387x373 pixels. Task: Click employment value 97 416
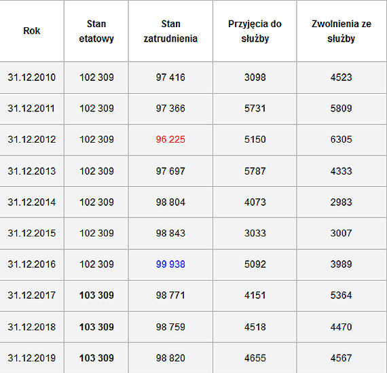point(170,77)
